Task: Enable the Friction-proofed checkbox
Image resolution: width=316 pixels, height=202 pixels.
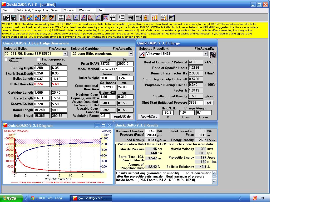Action: [x=39, y=59]
